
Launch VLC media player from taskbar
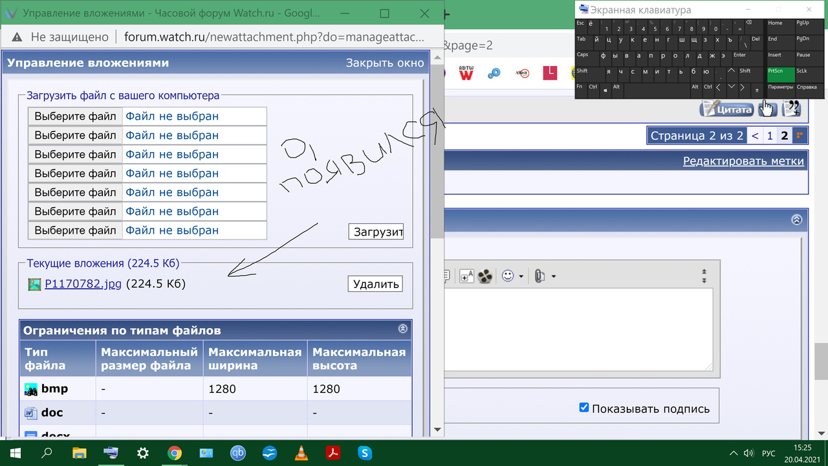(x=301, y=453)
